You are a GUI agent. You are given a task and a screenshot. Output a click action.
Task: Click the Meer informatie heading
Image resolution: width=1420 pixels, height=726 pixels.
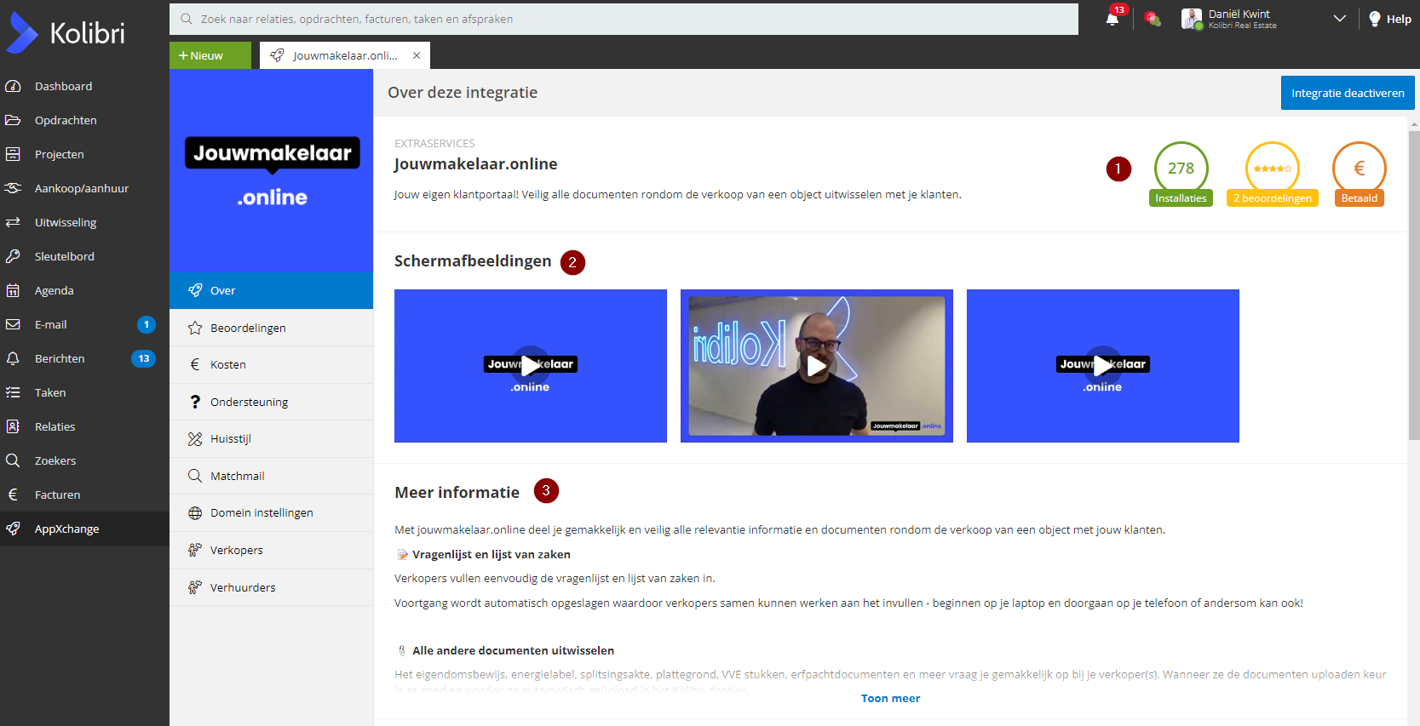[x=457, y=492]
